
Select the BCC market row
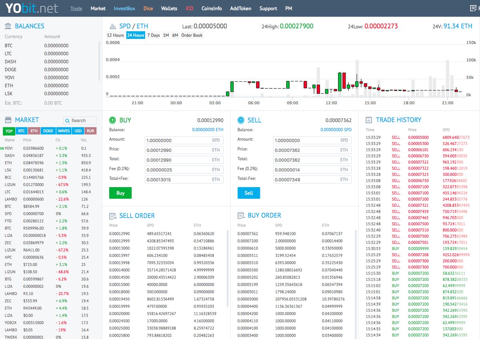[50, 178]
